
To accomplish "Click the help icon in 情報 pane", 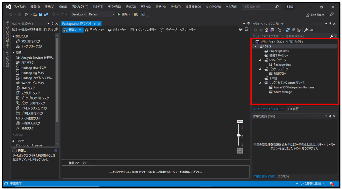I will point(56,151).
